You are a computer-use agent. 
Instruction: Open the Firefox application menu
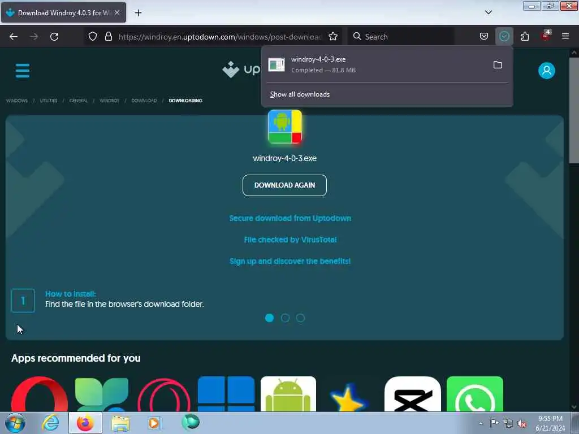point(565,36)
